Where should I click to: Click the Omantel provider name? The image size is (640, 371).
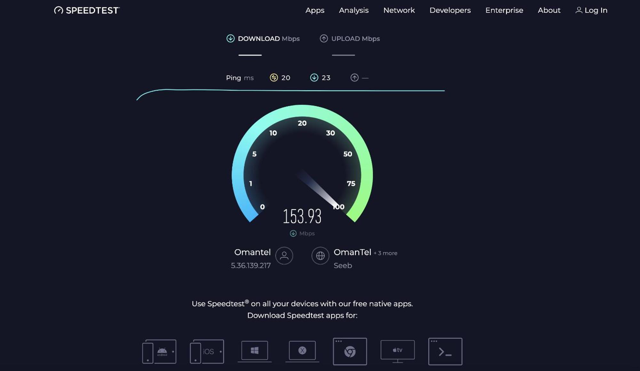[x=252, y=252]
